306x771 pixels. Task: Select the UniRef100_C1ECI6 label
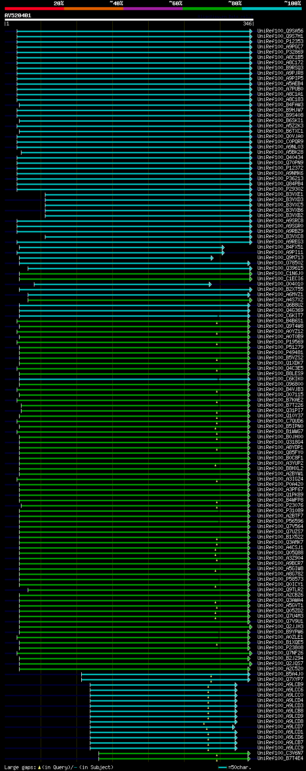click(x=280, y=279)
